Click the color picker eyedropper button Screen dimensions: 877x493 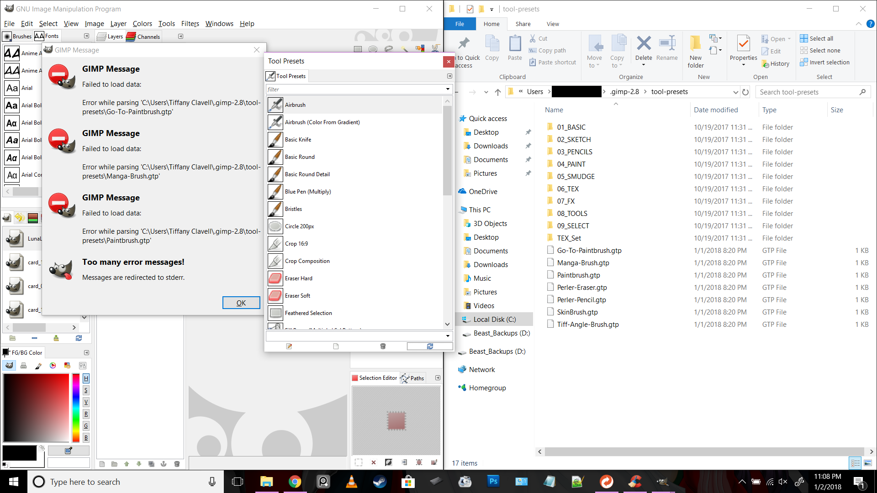[x=69, y=451]
